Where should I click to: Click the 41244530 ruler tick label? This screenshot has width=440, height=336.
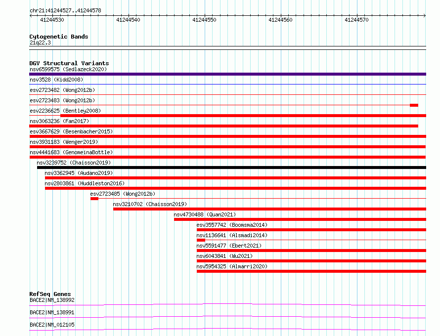[x=52, y=20]
